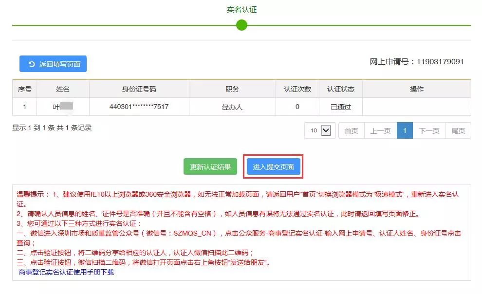Click the 认证次数 column header
The image size is (482, 294).
pos(297,89)
